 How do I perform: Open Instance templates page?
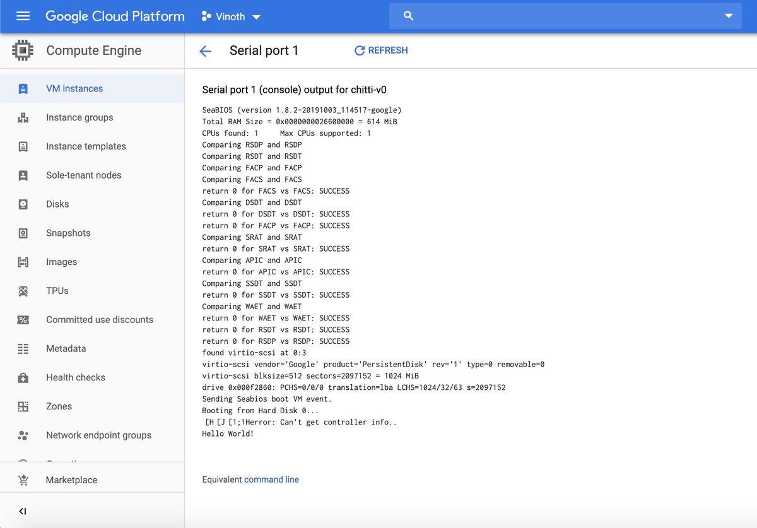pos(86,146)
